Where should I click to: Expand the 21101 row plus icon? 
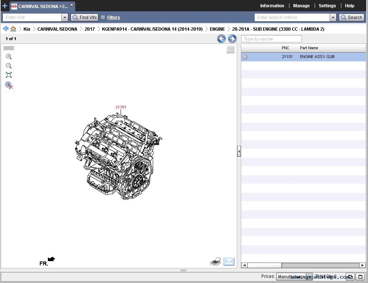(245, 57)
